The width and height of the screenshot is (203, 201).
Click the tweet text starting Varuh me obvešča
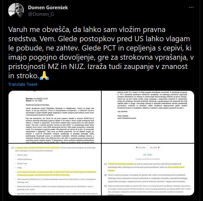101,52
